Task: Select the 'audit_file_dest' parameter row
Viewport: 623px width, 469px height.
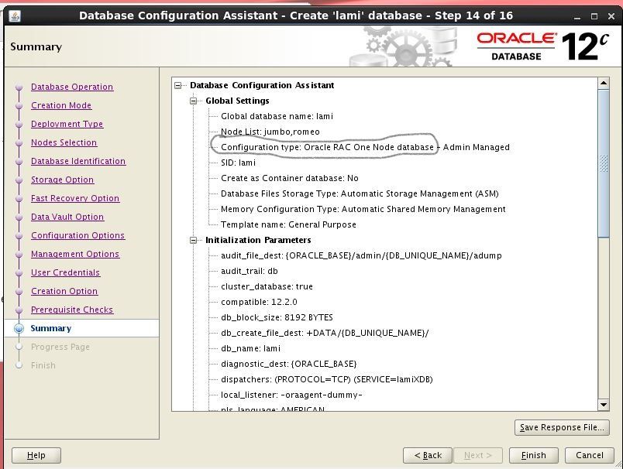Action: pyautogui.click(x=361, y=255)
